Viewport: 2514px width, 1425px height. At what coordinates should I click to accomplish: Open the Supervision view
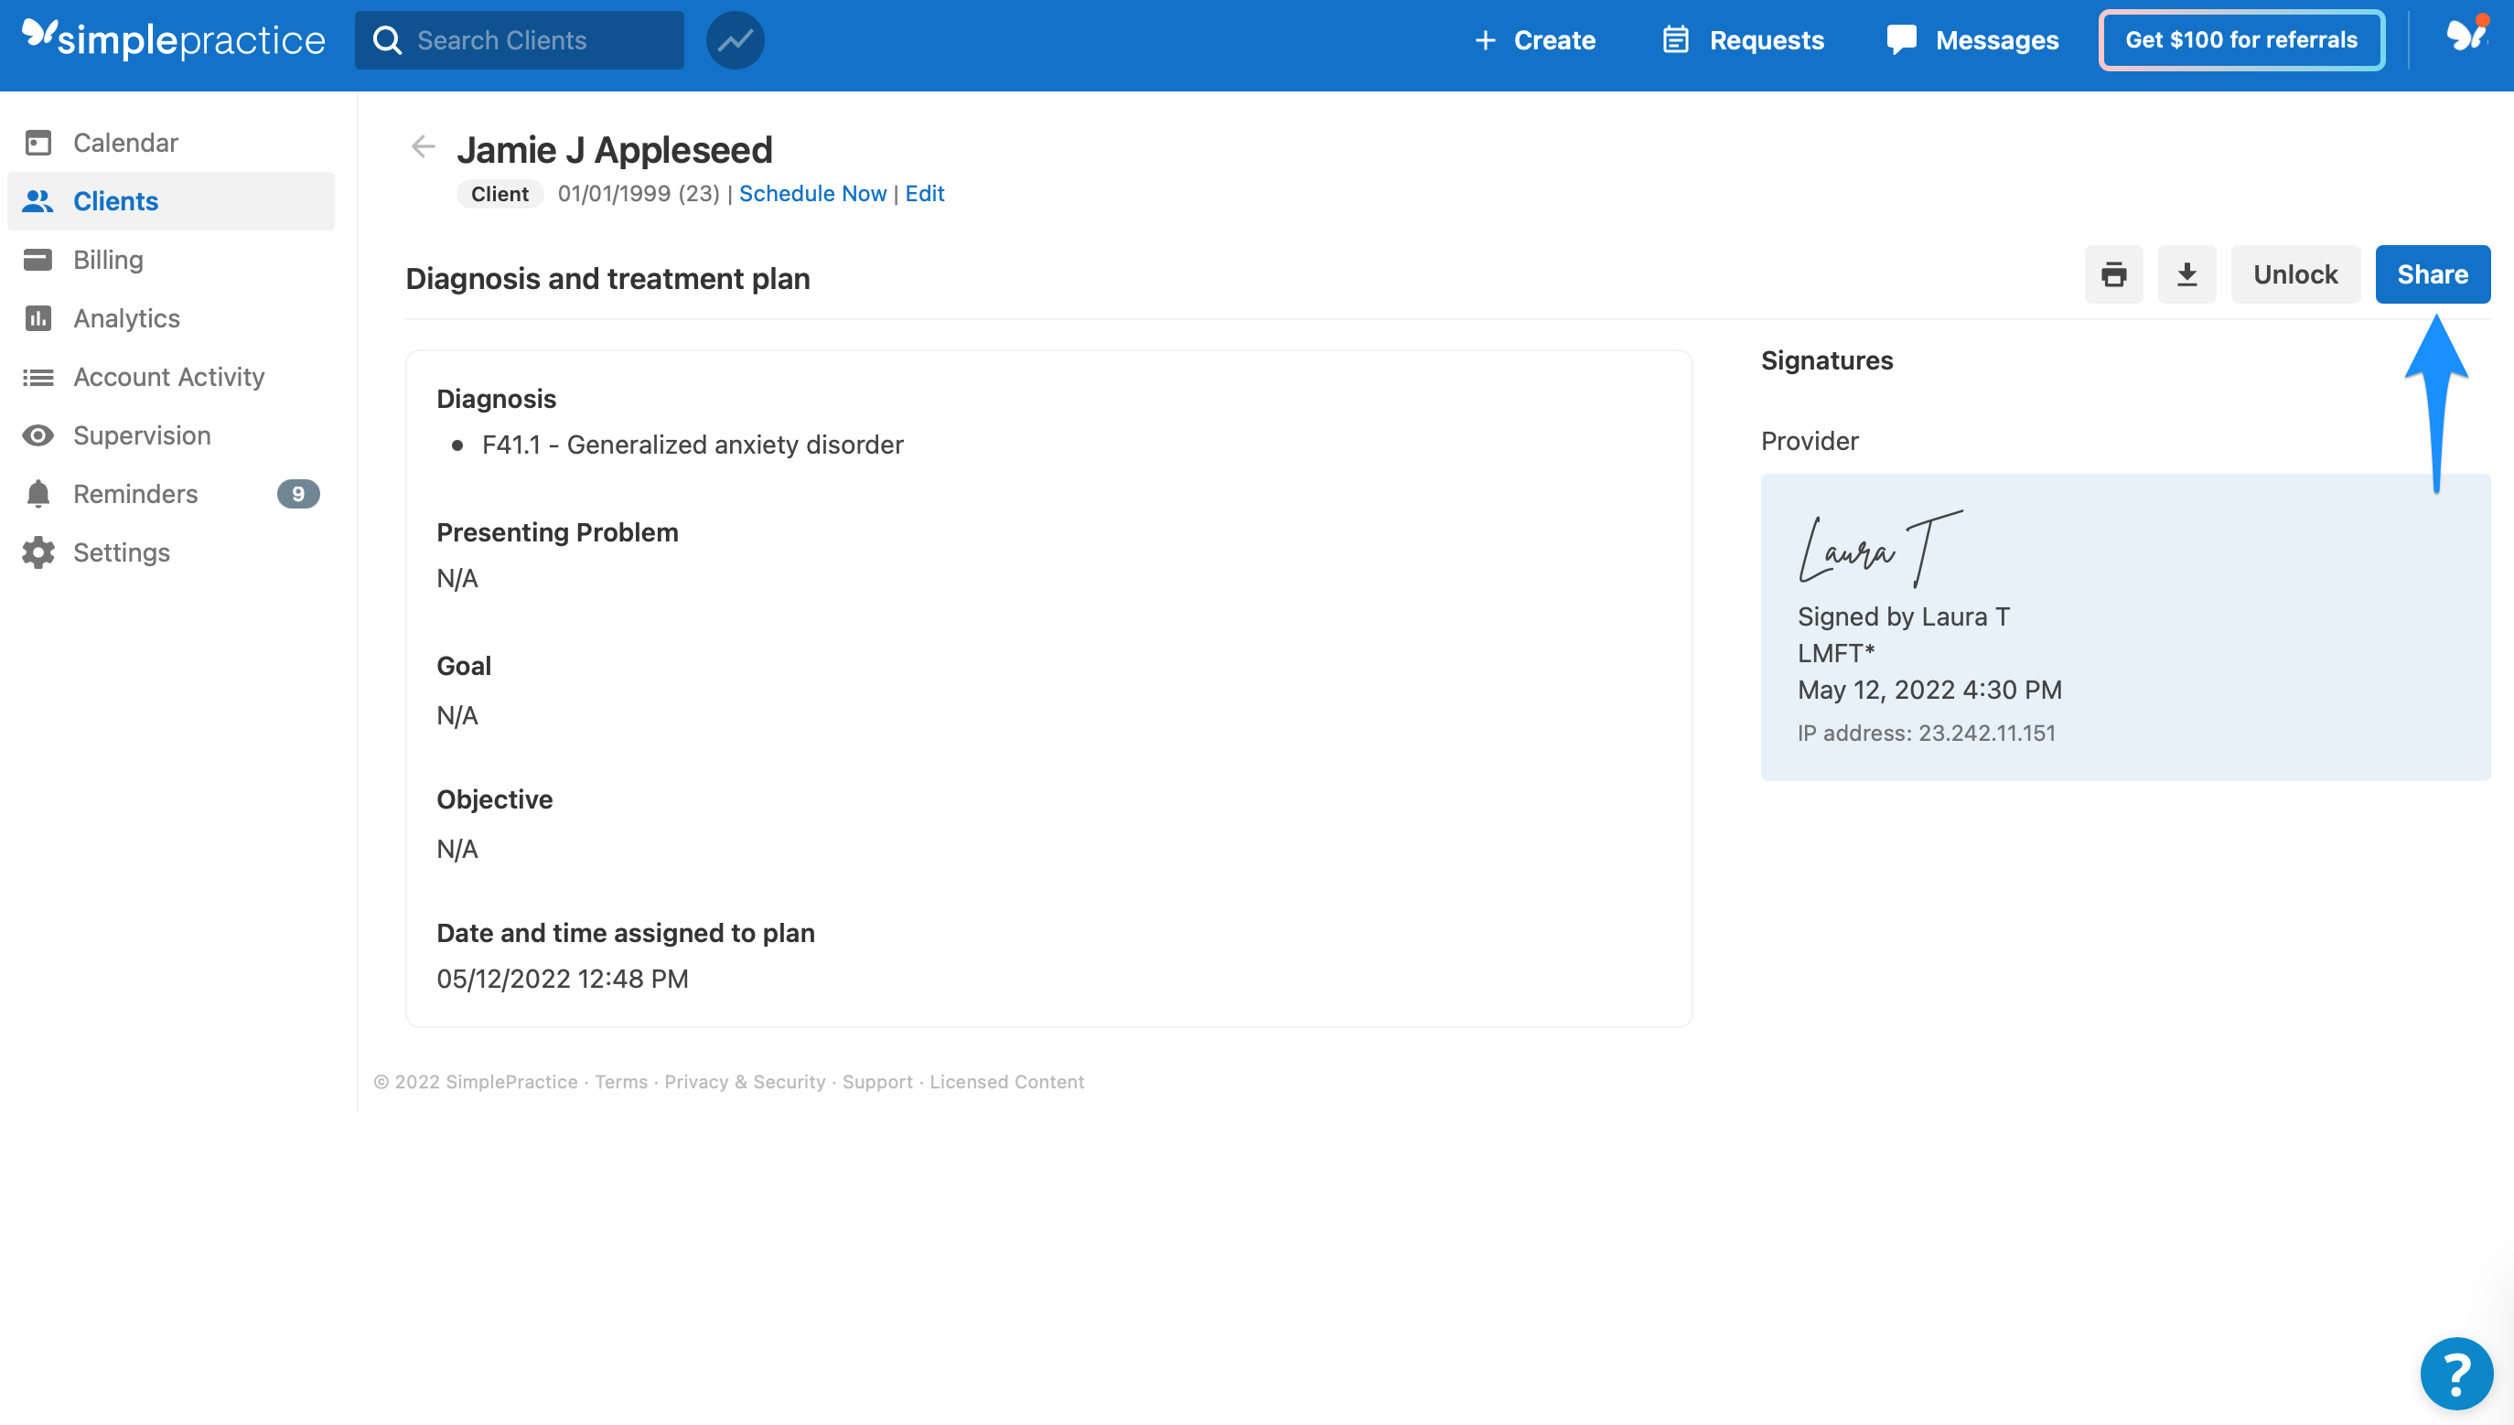(142, 435)
